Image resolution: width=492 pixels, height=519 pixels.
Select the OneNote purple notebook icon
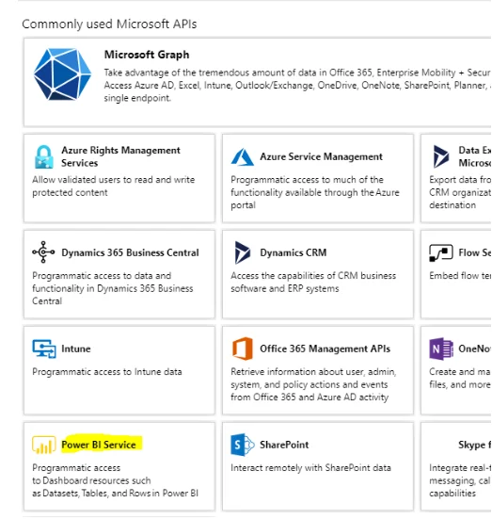pyautogui.click(x=441, y=349)
